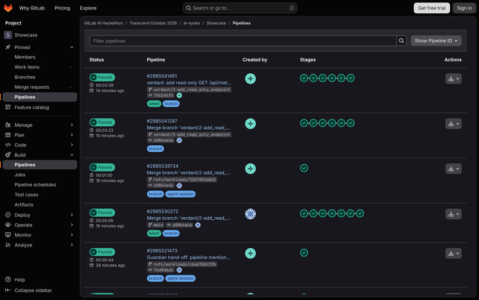Viewport: 479px width, 300px height.
Task: Collapse the Pinned section chevron
Action: tap(72, 47)
